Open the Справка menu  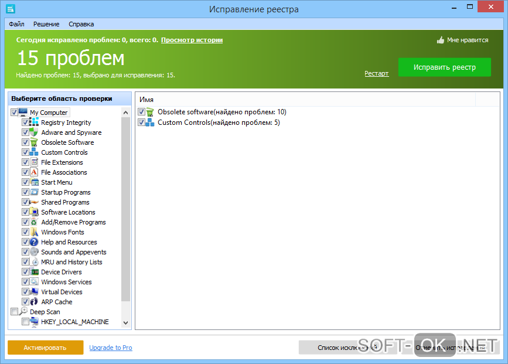[x=81, y=24]
